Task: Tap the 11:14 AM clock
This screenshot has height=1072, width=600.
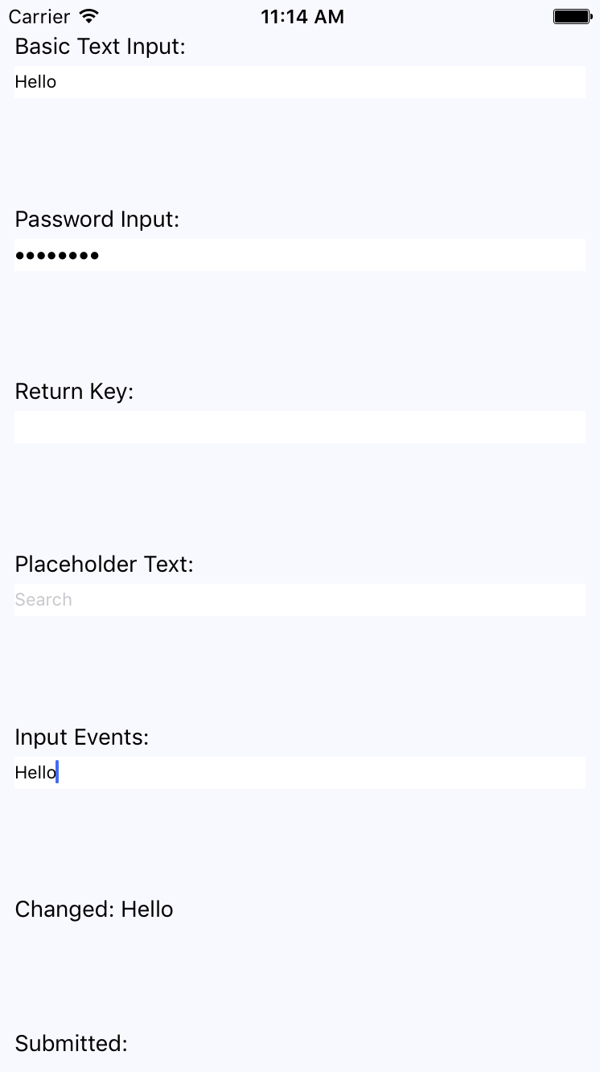Action: [302, 16]
